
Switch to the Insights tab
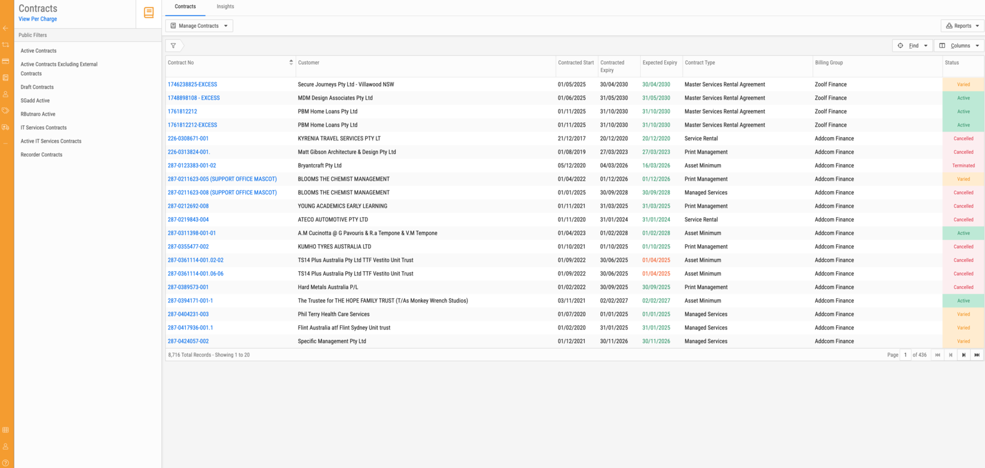[x=225, y=7]
